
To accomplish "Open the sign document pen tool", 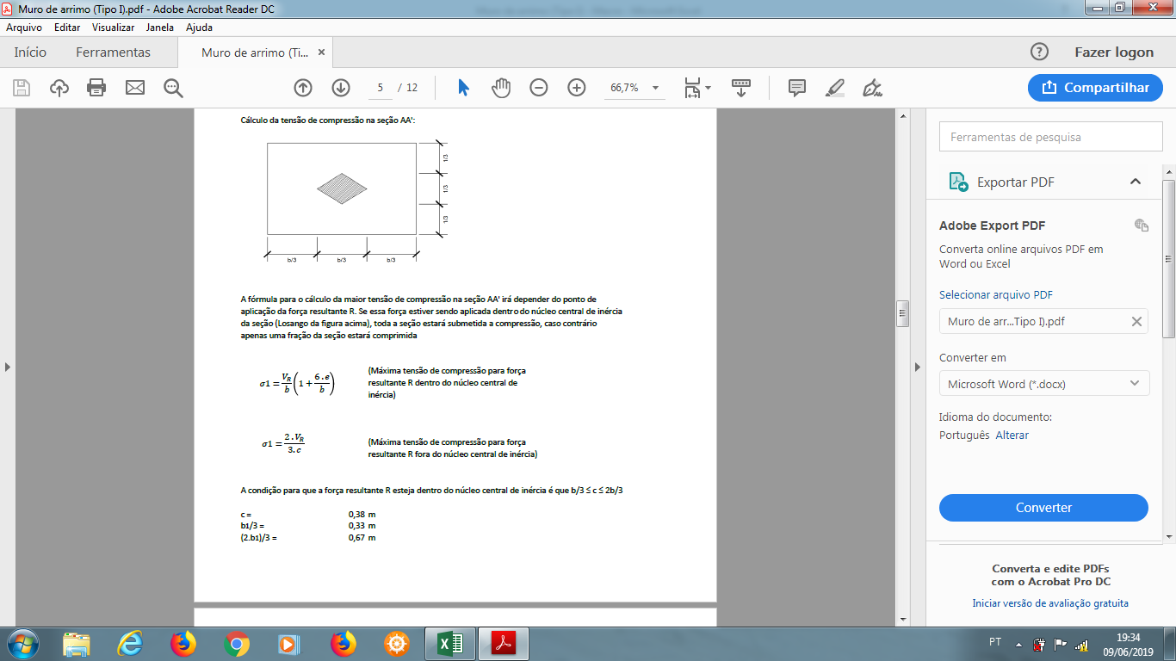I will point(873,88).
